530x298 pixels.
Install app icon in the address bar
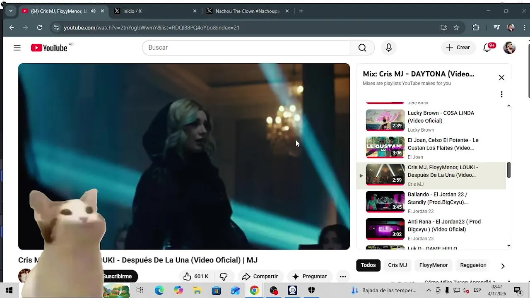point(444,28)
